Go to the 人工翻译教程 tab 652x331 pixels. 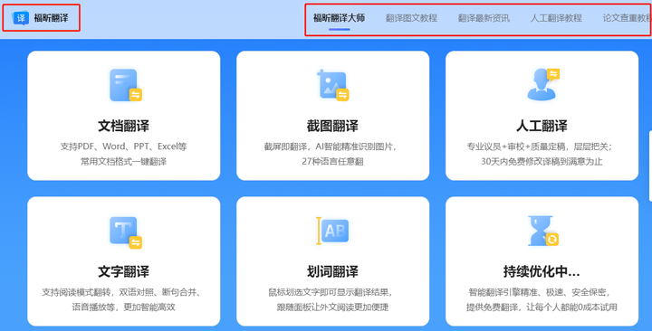pyautogui.click(x=556, y=18)
